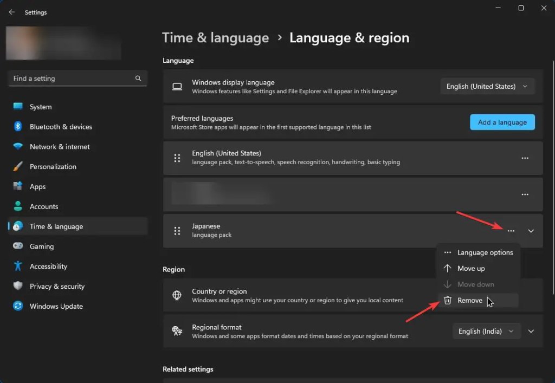Click the Preferred languages heading

click(202, 118)
